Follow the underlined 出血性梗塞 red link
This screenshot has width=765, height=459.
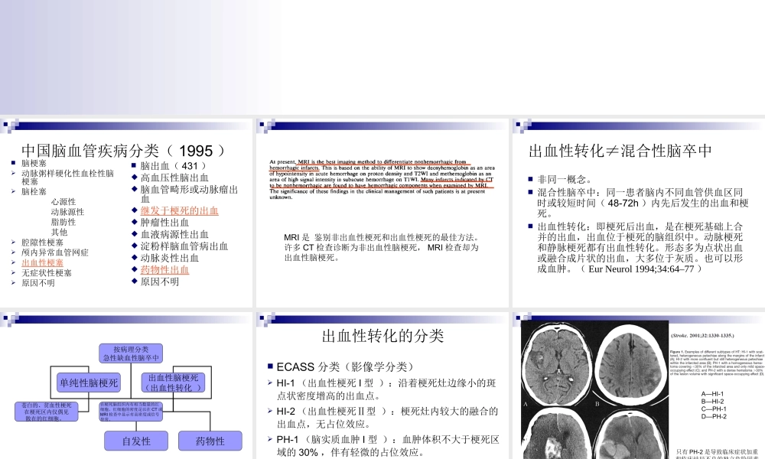(x=42, y=262)
